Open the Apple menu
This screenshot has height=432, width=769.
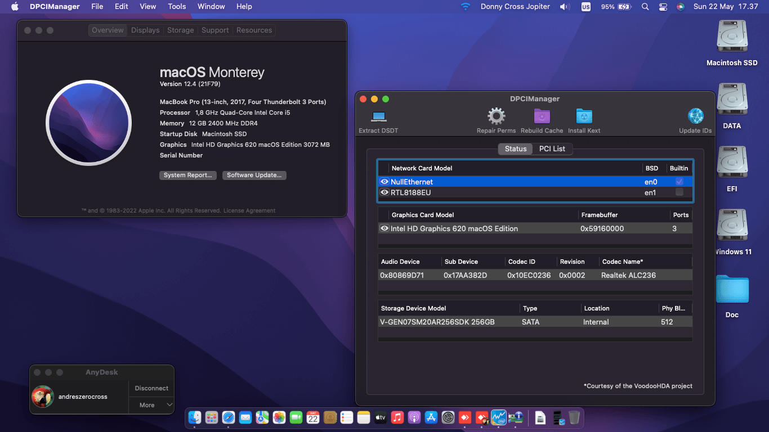click(15, 7)
